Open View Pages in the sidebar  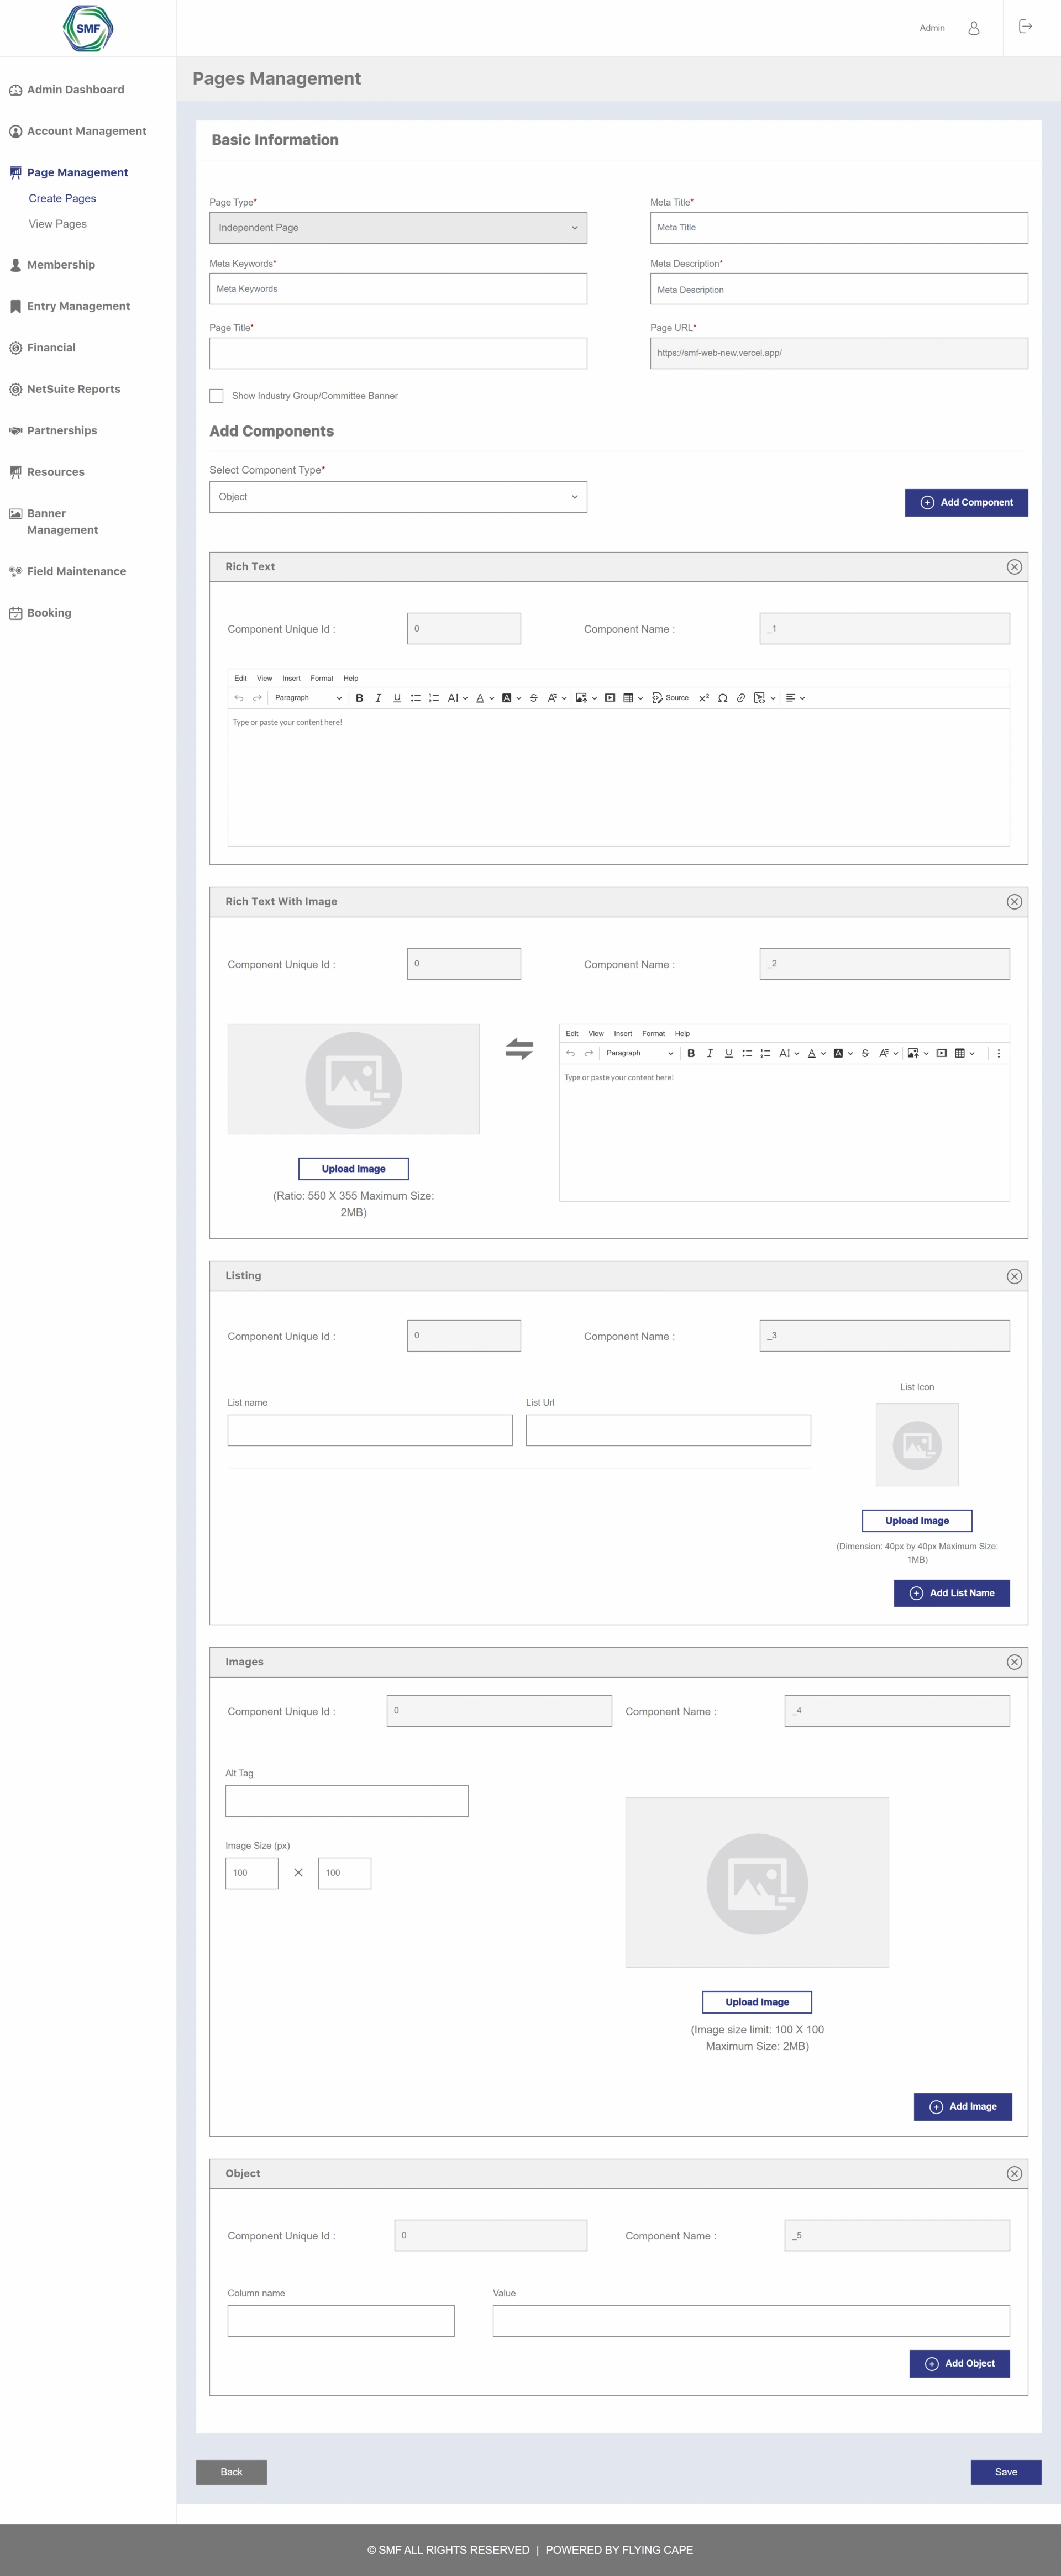tap(58, 224)
